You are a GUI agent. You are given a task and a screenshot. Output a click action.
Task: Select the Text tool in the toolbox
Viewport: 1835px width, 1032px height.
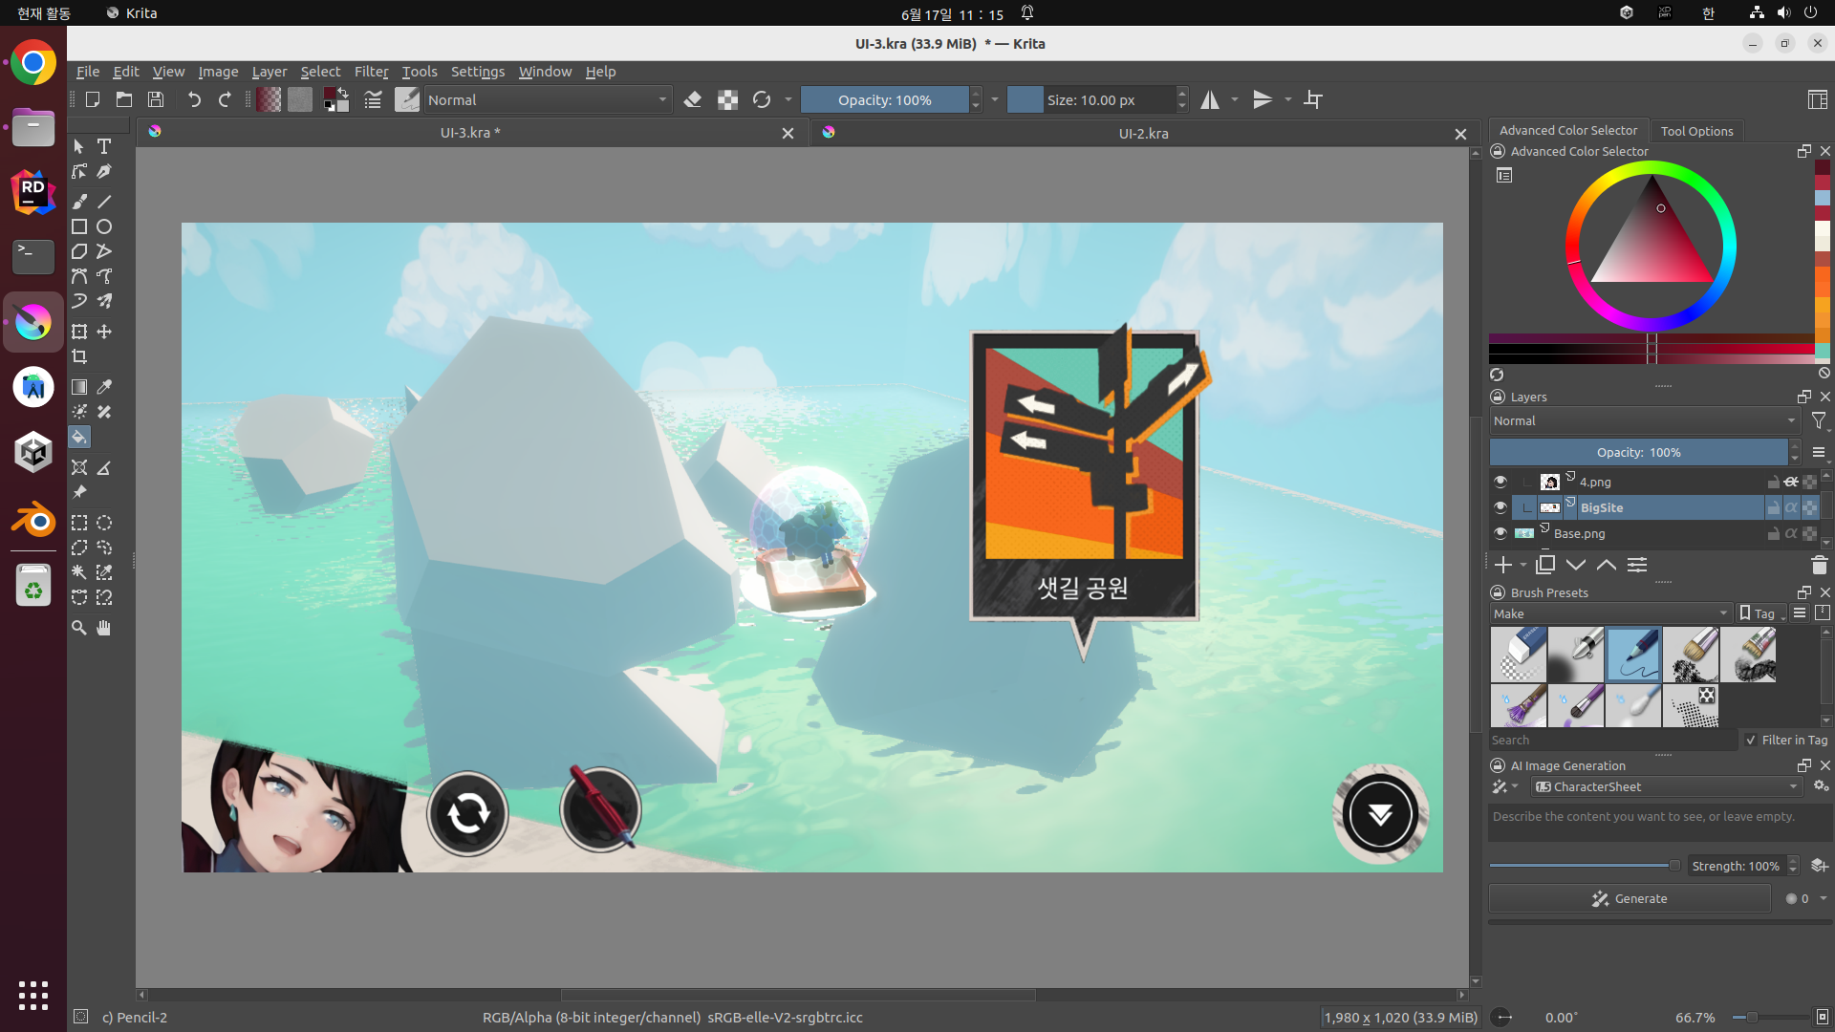click(x=104, y=146)
